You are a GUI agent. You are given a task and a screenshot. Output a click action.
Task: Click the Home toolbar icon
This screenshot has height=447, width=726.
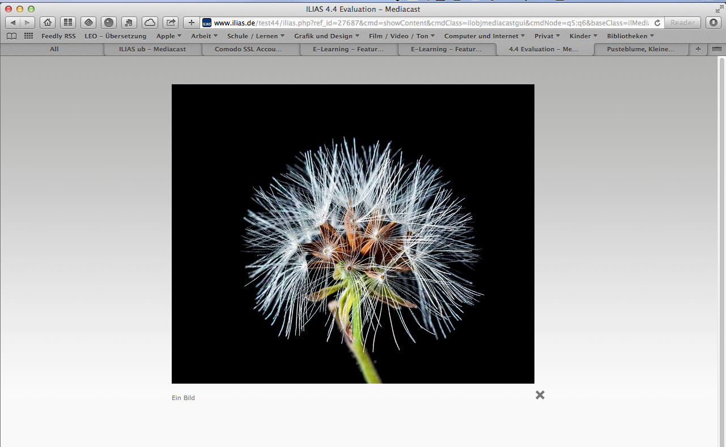(x=48, y=23)
